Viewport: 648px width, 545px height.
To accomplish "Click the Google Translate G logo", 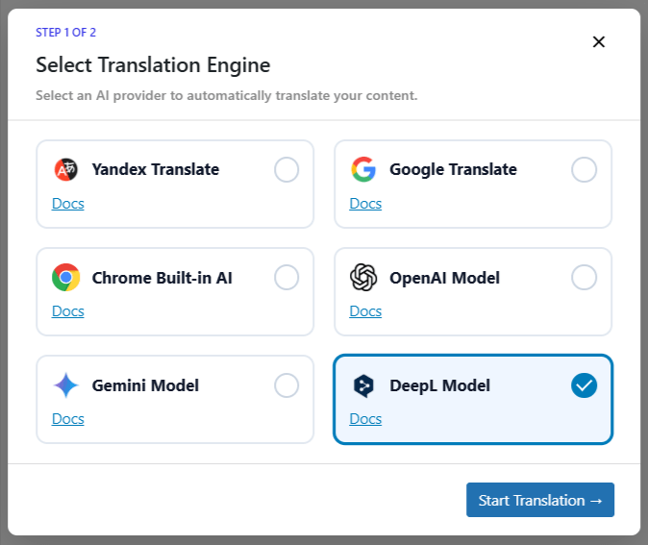I will [362, 170].
